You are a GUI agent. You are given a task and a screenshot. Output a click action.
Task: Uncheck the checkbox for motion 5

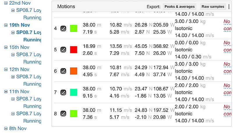pyautogui.click(x=63, y=50)
